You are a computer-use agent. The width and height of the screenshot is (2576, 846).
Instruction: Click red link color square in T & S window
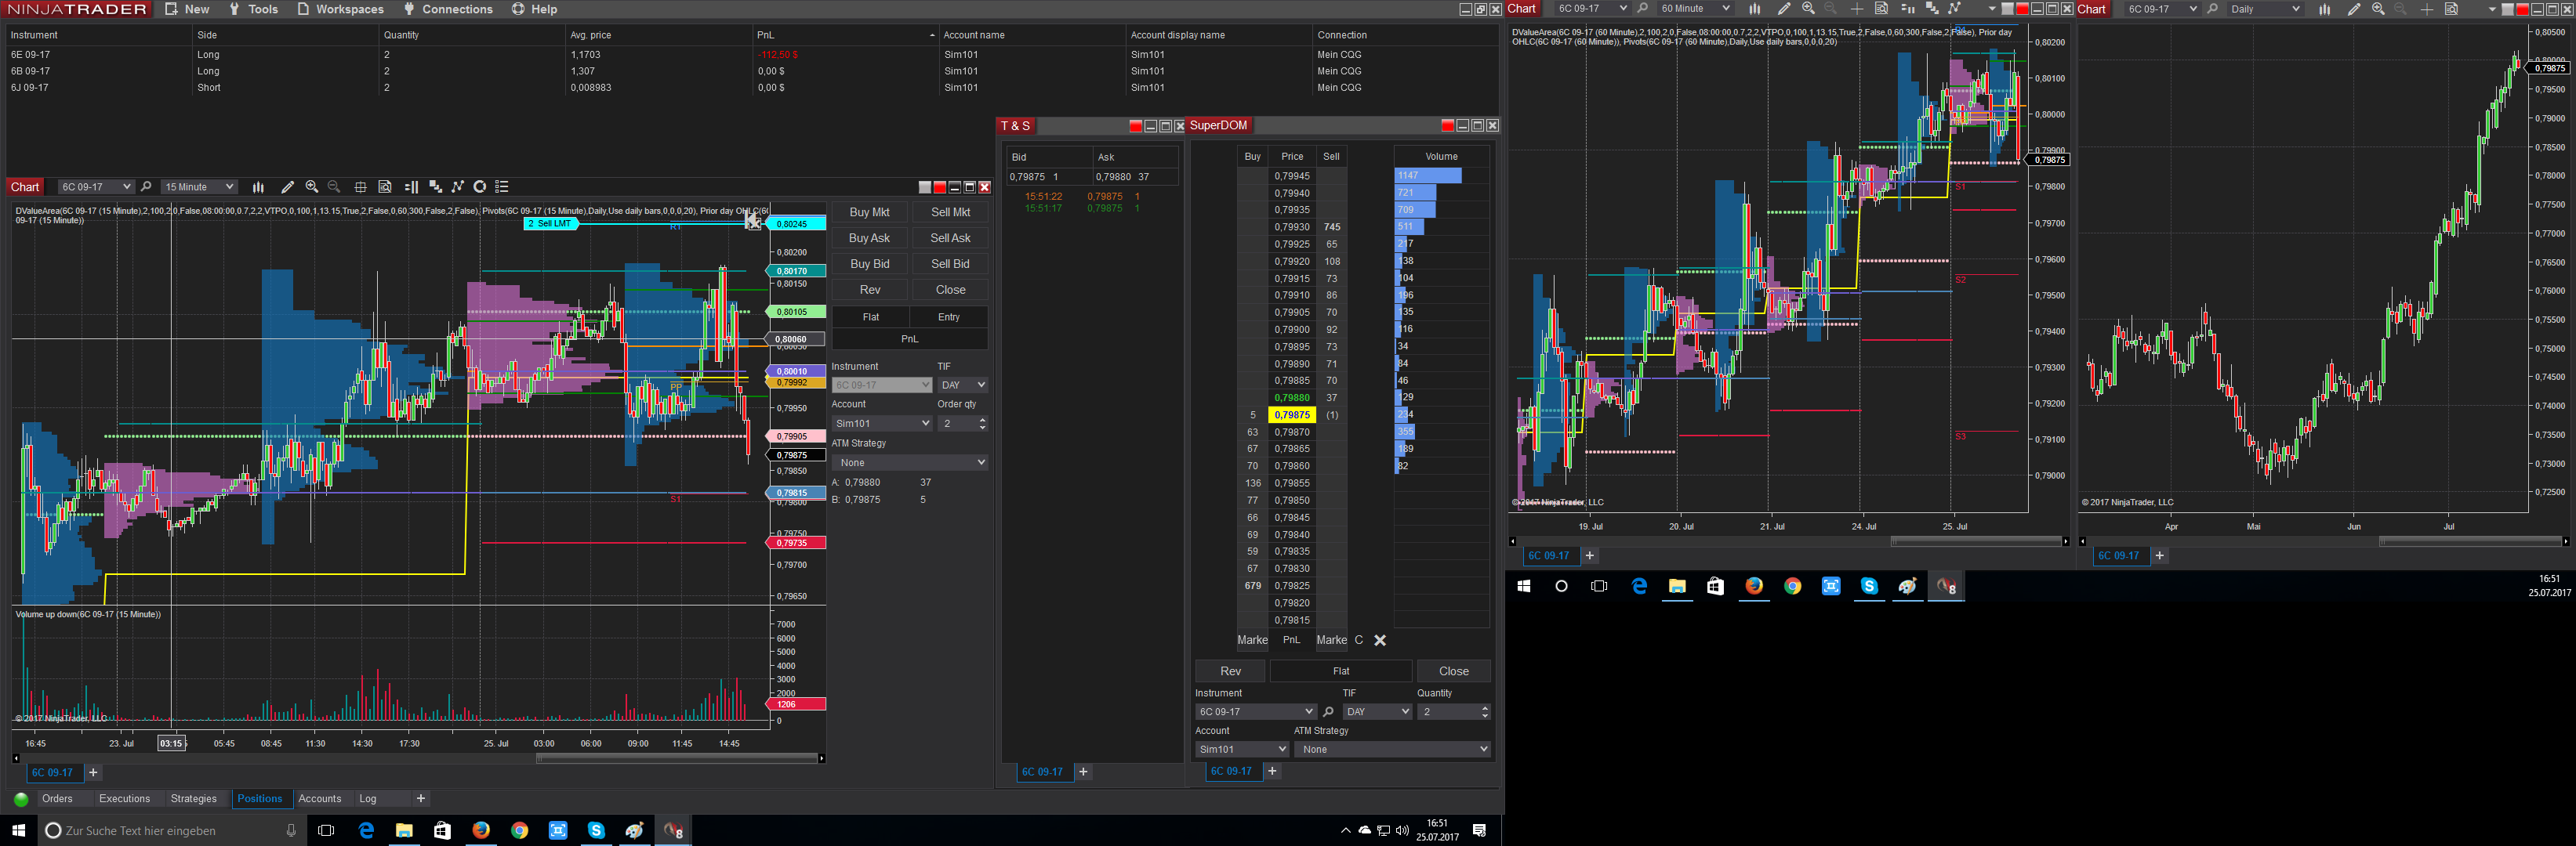point(1135,126)
